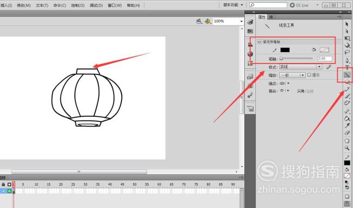353x208 pixels.
Task: Click the stage horizontal scrollbar thumb
Action: (79, 172)
